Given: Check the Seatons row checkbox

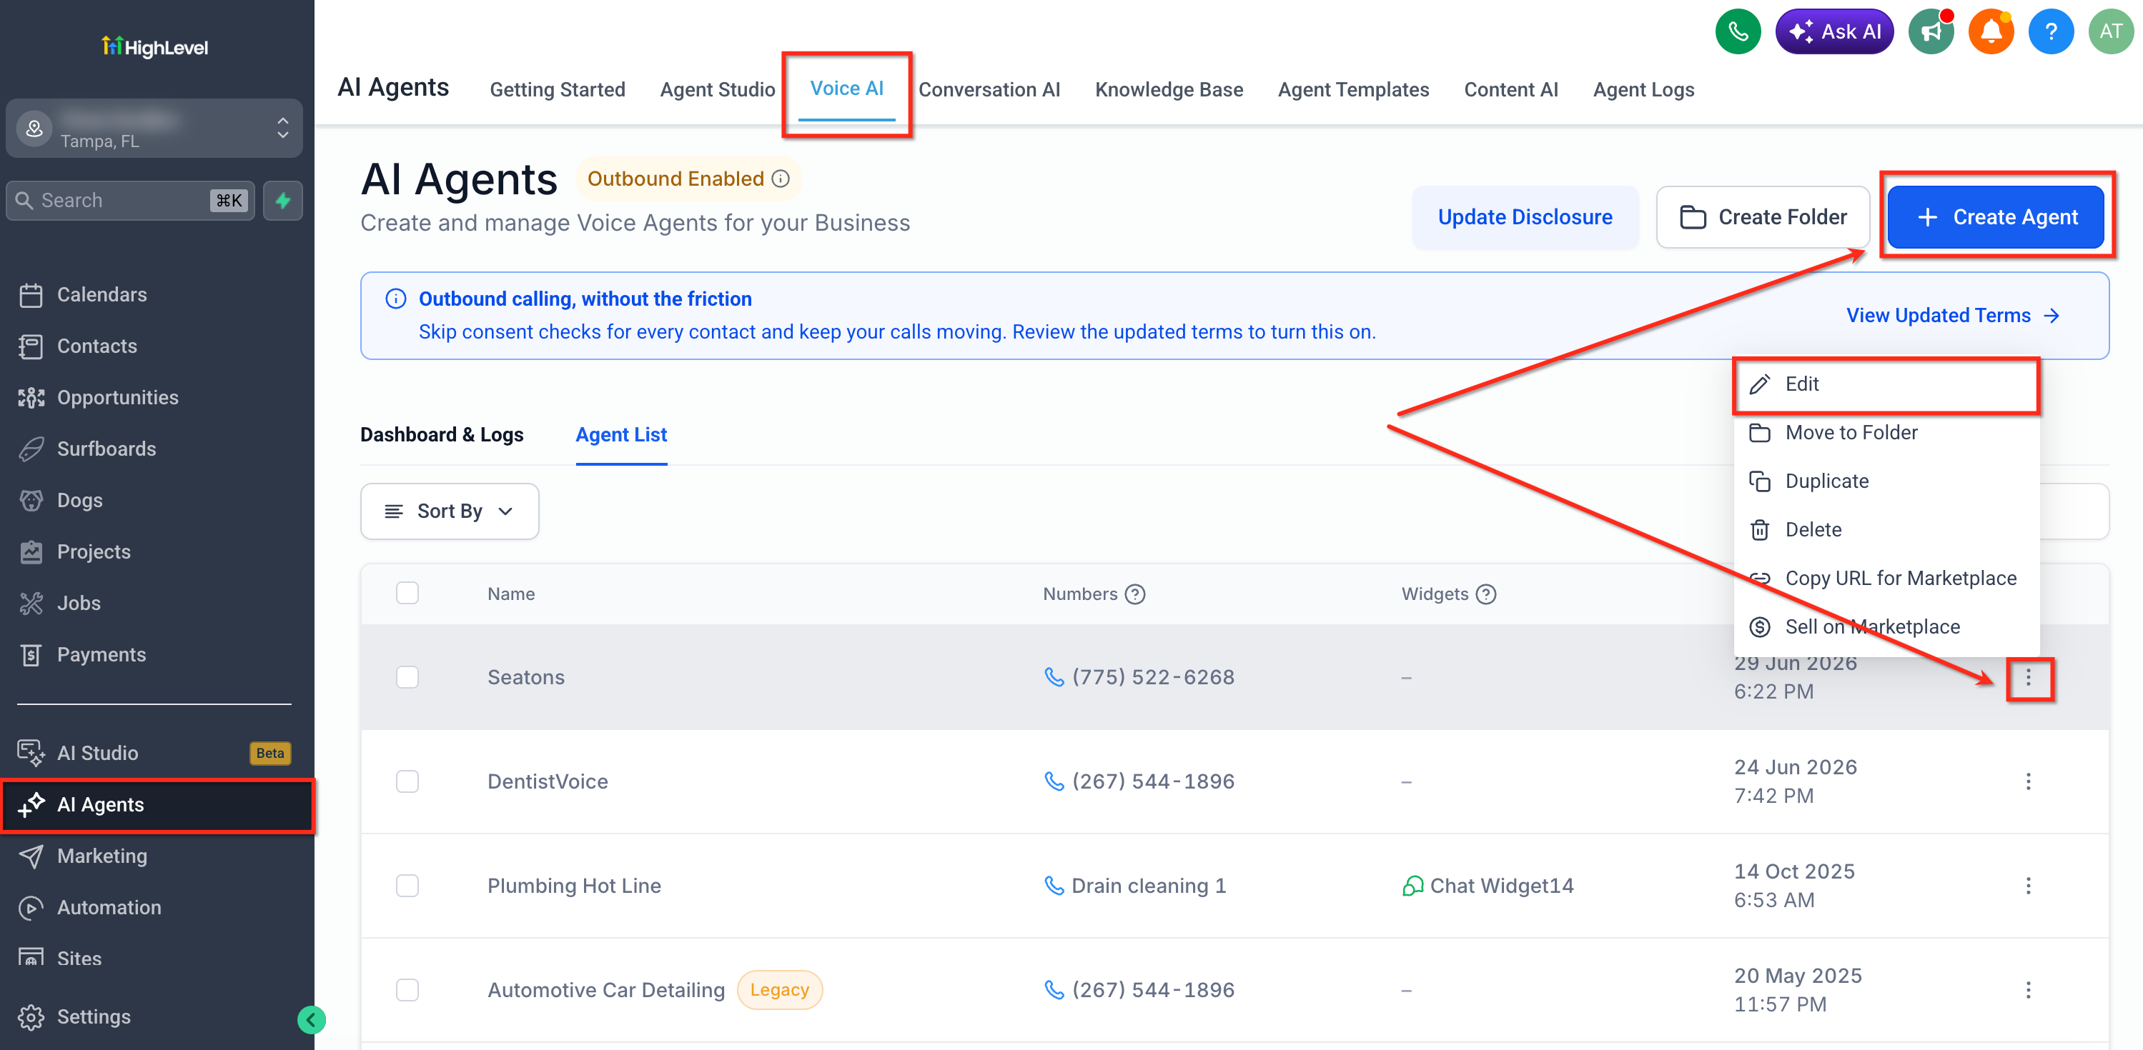Looking at the screenshot, I should [407, 676].
